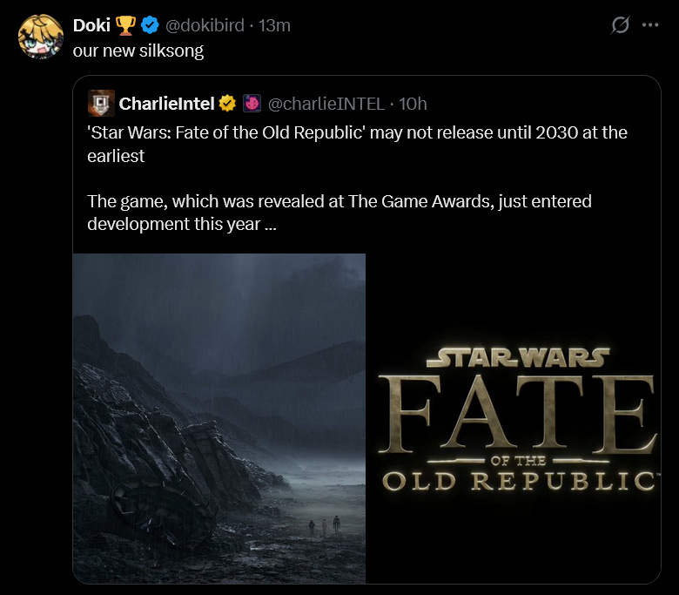Open the rainy landscape concept art image
The width and height of the screenshot is (679, 595).
tap(219, 418)
